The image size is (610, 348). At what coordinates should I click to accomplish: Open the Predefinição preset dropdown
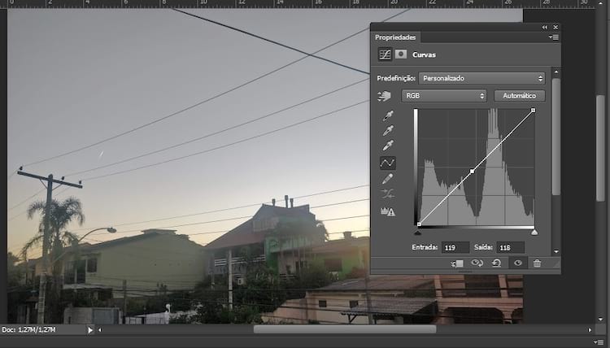(x=481, y=78)
